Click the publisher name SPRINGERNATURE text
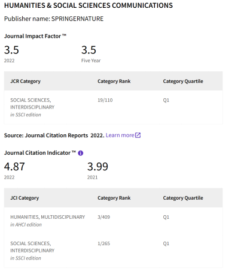The width and height of the screenshot is (226, 271). click(77, 19)
